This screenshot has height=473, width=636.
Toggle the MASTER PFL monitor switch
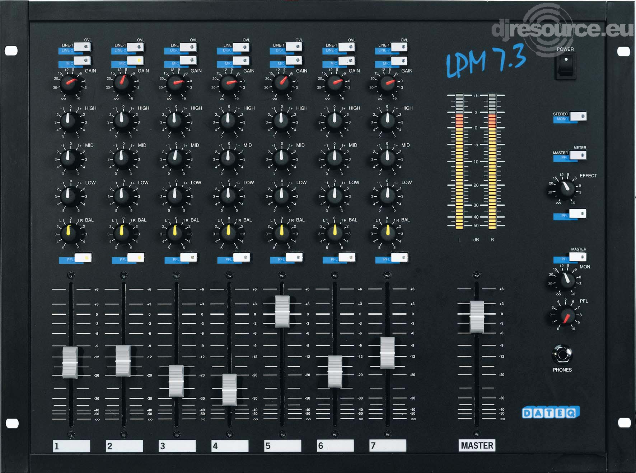578,257
